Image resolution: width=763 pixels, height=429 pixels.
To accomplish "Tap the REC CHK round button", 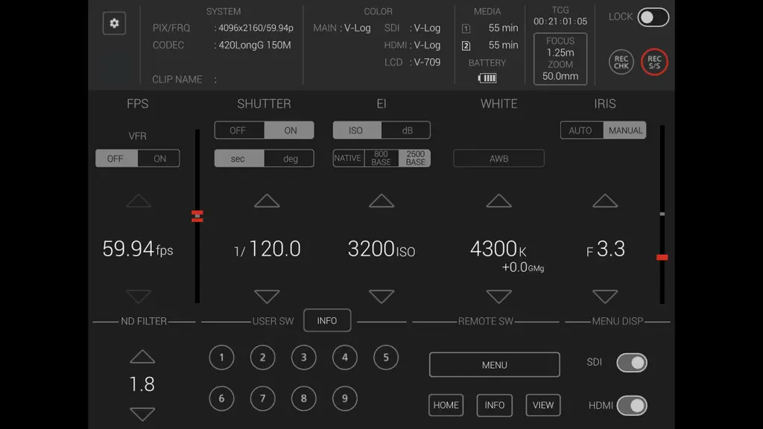I will coord(621,63).
